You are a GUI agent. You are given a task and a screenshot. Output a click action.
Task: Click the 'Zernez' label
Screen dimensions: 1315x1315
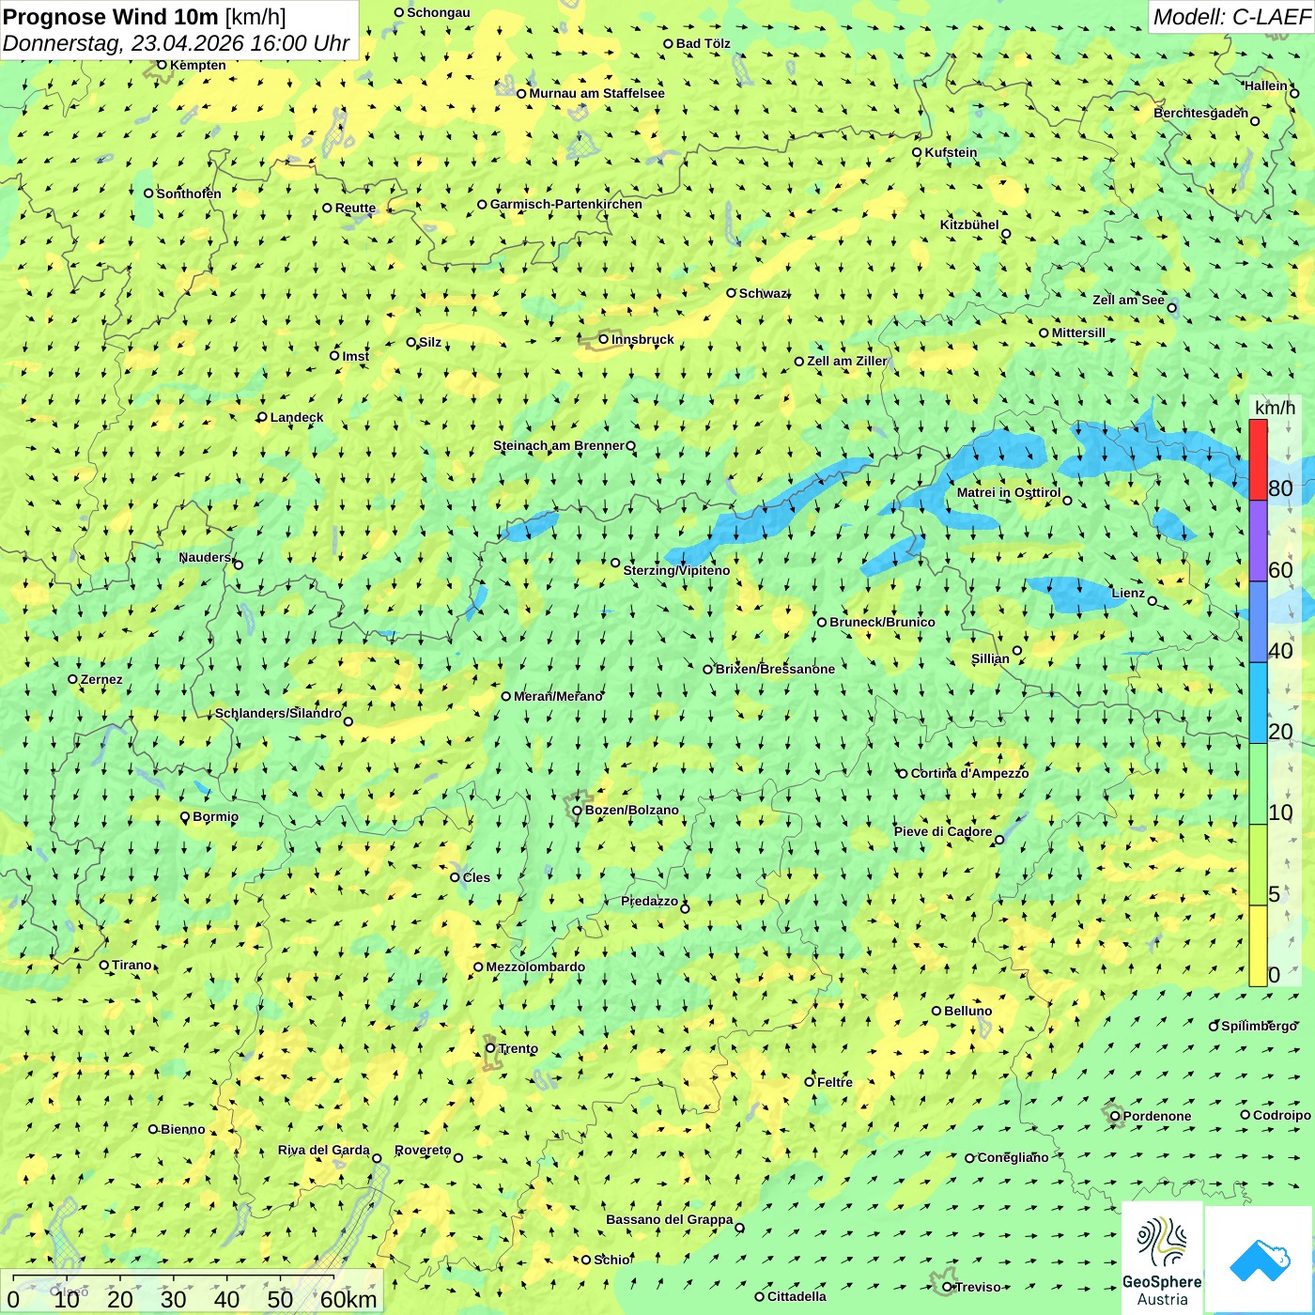coord(101,679)
